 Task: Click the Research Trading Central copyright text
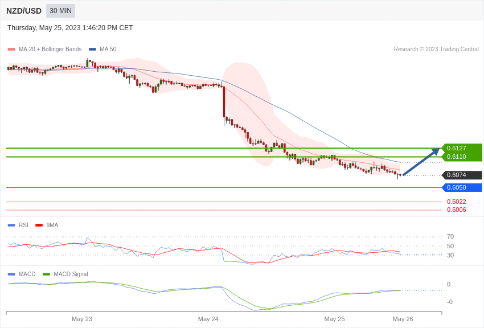[x=436, y=50]
